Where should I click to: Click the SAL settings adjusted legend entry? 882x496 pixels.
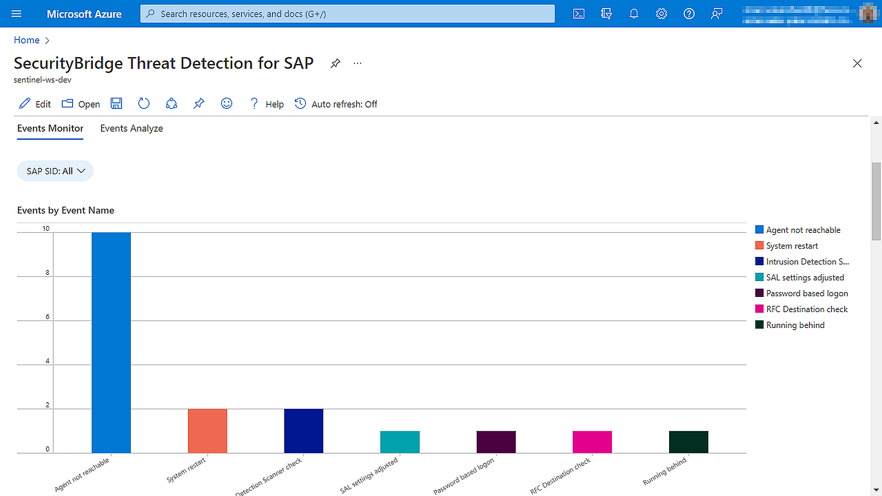pyautogui.click(x=799, y=277)
